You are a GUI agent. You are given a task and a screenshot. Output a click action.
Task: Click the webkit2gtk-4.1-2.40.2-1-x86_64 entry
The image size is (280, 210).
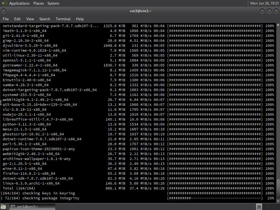click(35, 100)
